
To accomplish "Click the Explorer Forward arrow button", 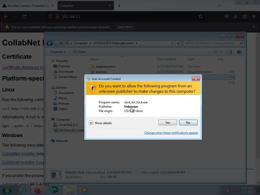I will click(x=57, y=43).
